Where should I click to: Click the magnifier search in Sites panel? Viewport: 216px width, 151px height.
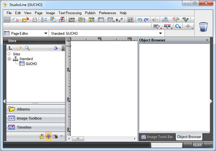[27, 48]
